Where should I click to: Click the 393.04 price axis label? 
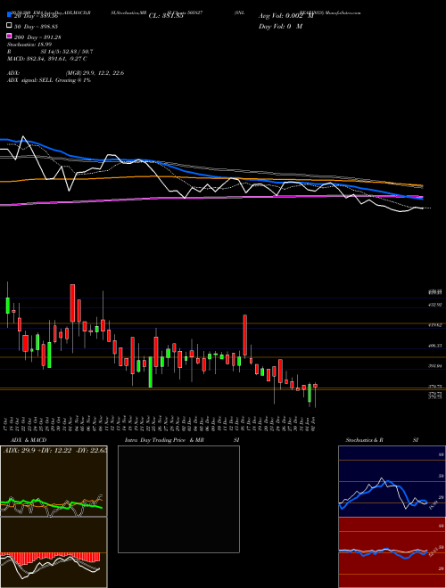[434, 365]
